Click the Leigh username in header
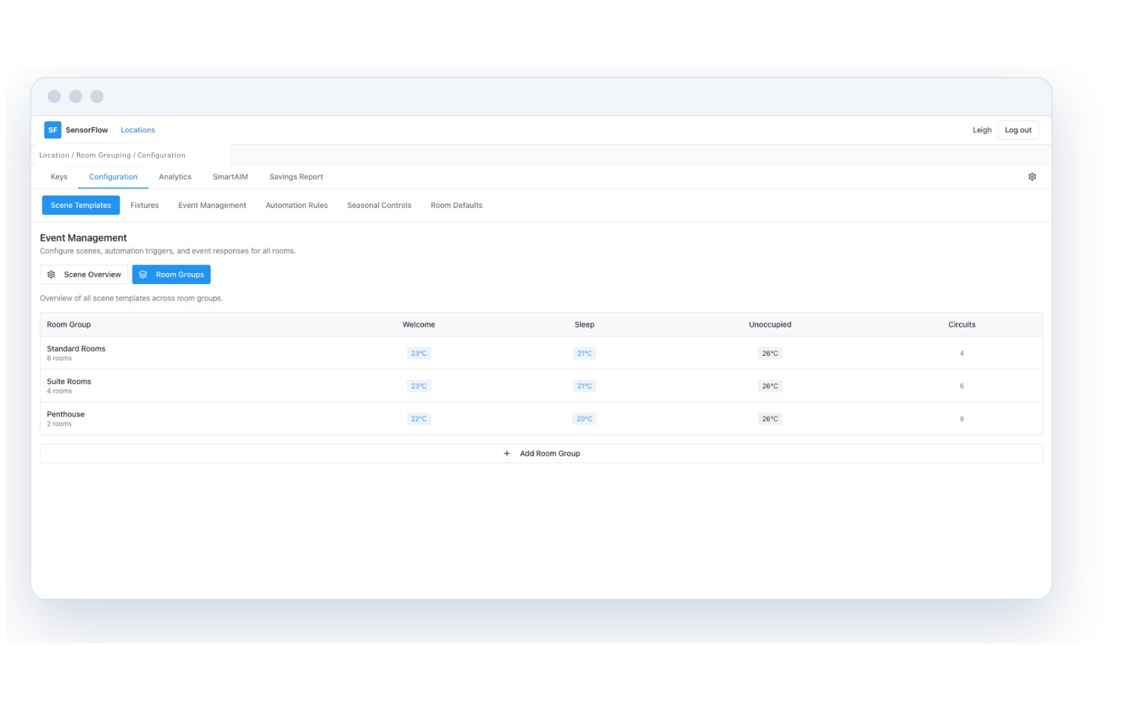 pos(981,130)
